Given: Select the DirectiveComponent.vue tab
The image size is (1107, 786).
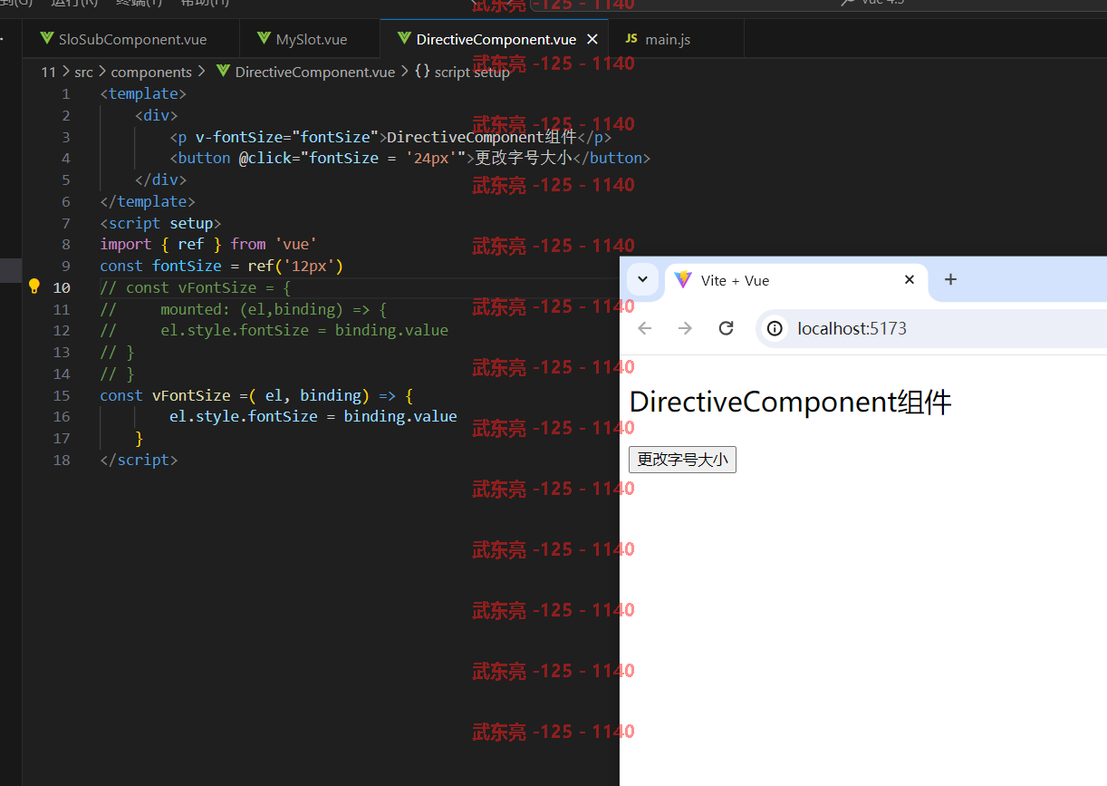Looking at the screenshot, I should [496, 39].
